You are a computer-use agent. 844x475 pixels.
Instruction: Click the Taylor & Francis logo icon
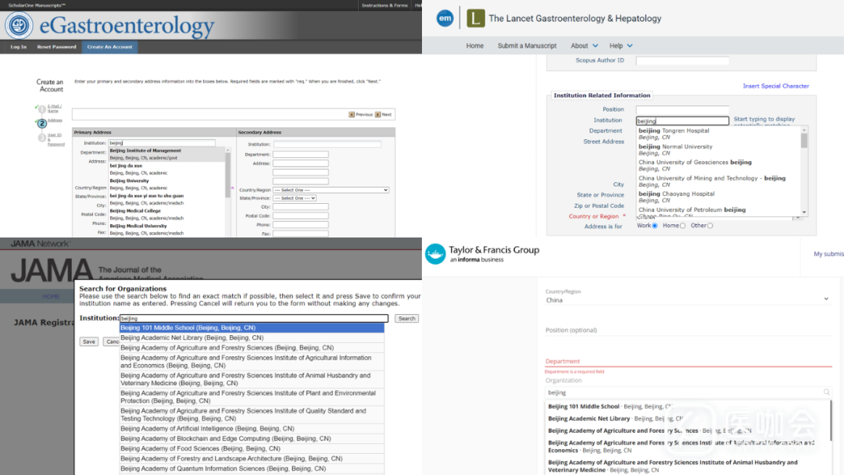[x=435, y=254]
